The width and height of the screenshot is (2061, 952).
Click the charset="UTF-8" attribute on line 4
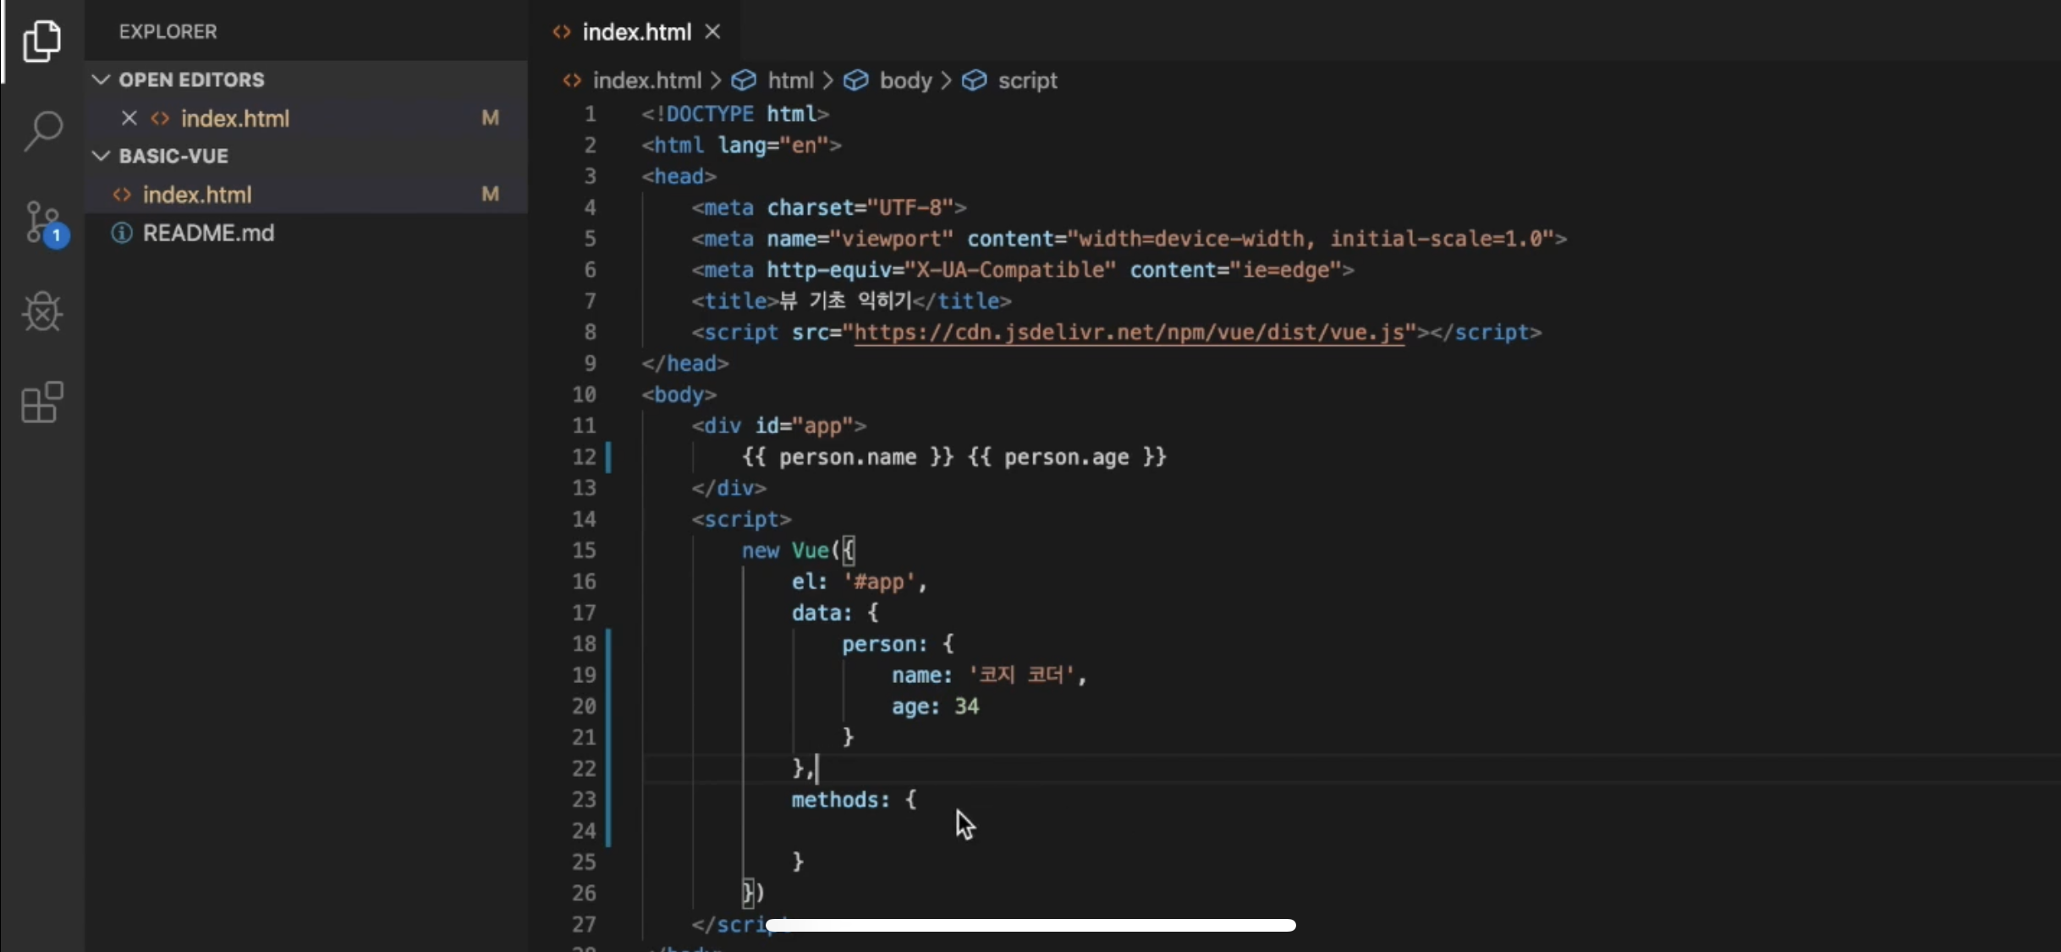pyautogui.click(x=860, y=208)
